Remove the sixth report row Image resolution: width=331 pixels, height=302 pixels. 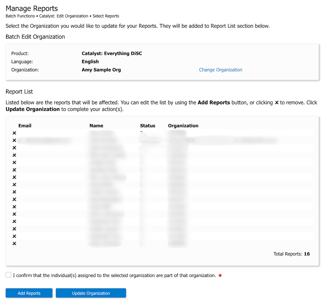(14, 170)
